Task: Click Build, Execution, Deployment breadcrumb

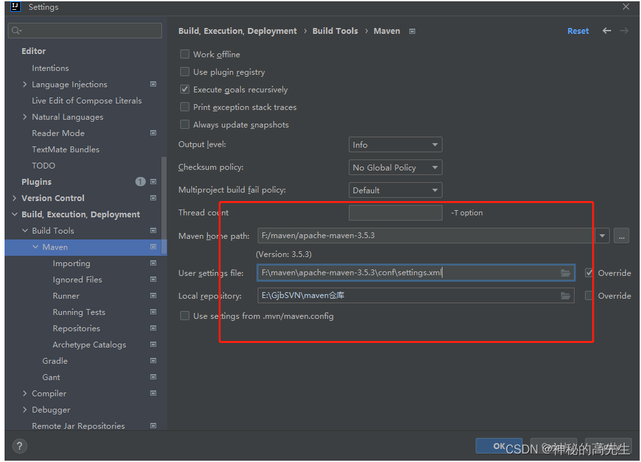Action: [x=238, y=31]
